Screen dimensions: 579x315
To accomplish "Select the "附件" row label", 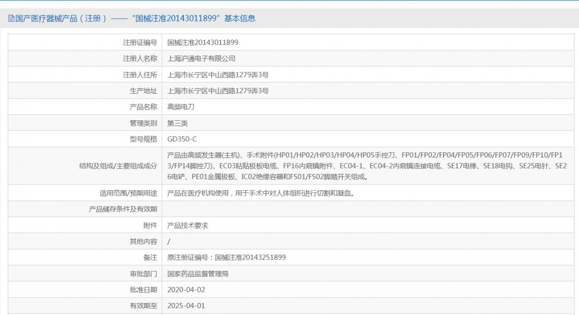I will click(151, 226).
